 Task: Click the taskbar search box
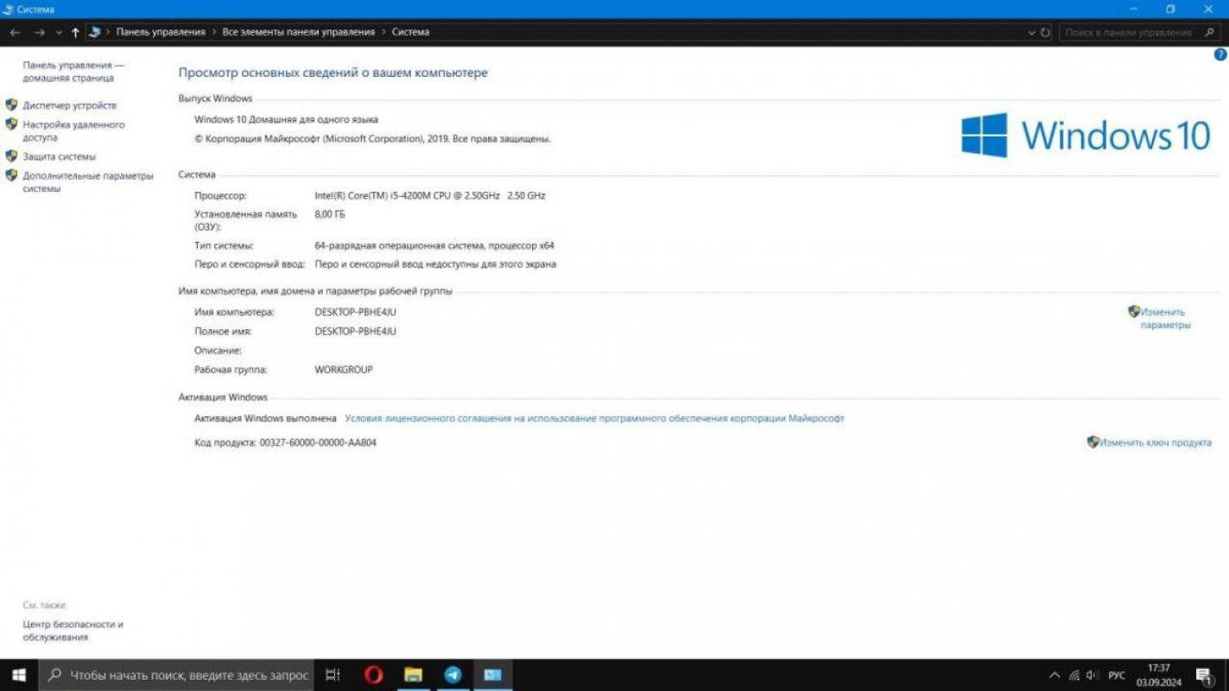coord(176,675)
